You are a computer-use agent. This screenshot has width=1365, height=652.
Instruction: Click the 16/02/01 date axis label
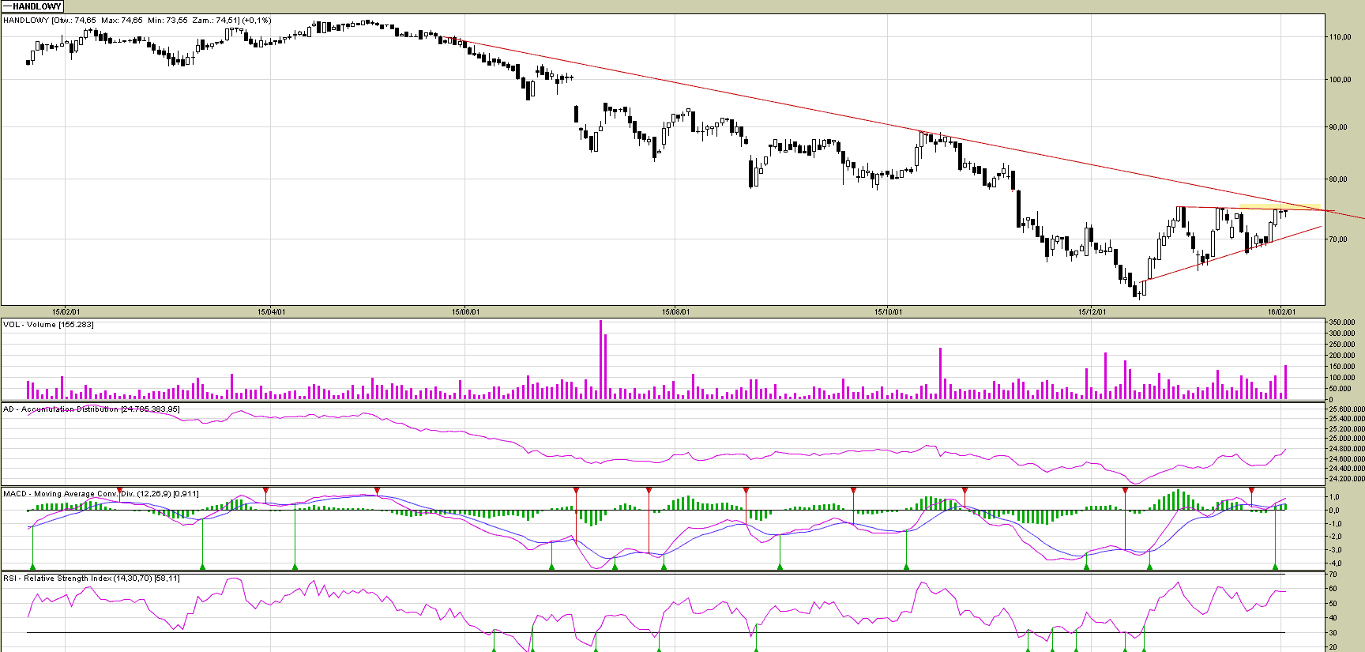click(1281, 312)
